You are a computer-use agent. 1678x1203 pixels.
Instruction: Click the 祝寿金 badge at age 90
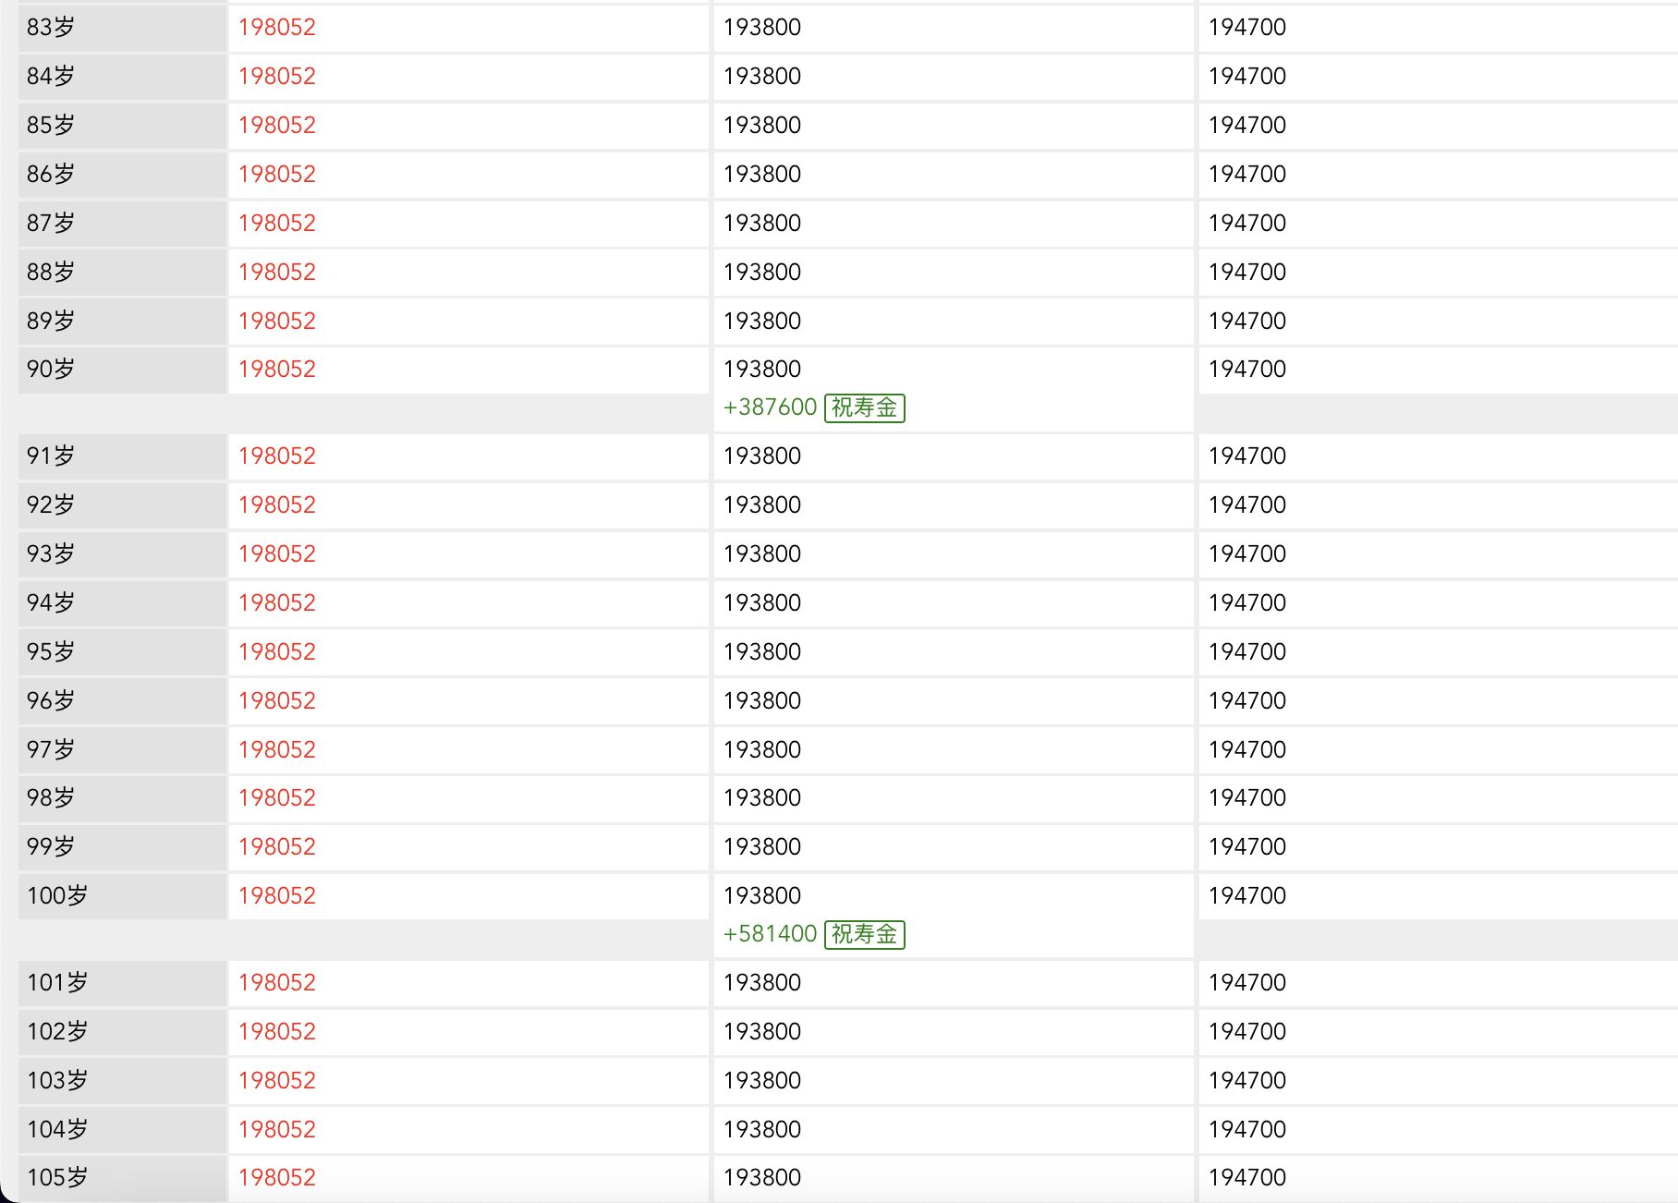coord(864,407)
